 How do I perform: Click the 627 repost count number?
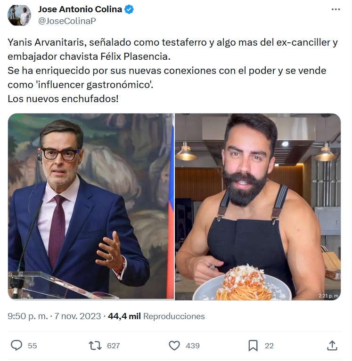(114, 345)
